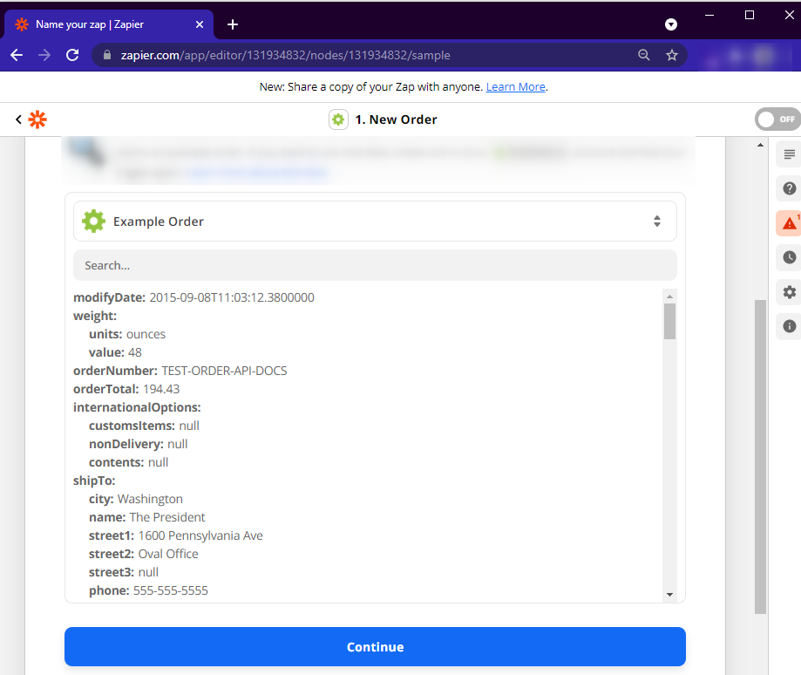Image resolution: width=801 pixels, height=675 pixels.
Task: Go back with the left chevron beside Zapier logo
Action: pyautogui.click(x=18, y=119)
